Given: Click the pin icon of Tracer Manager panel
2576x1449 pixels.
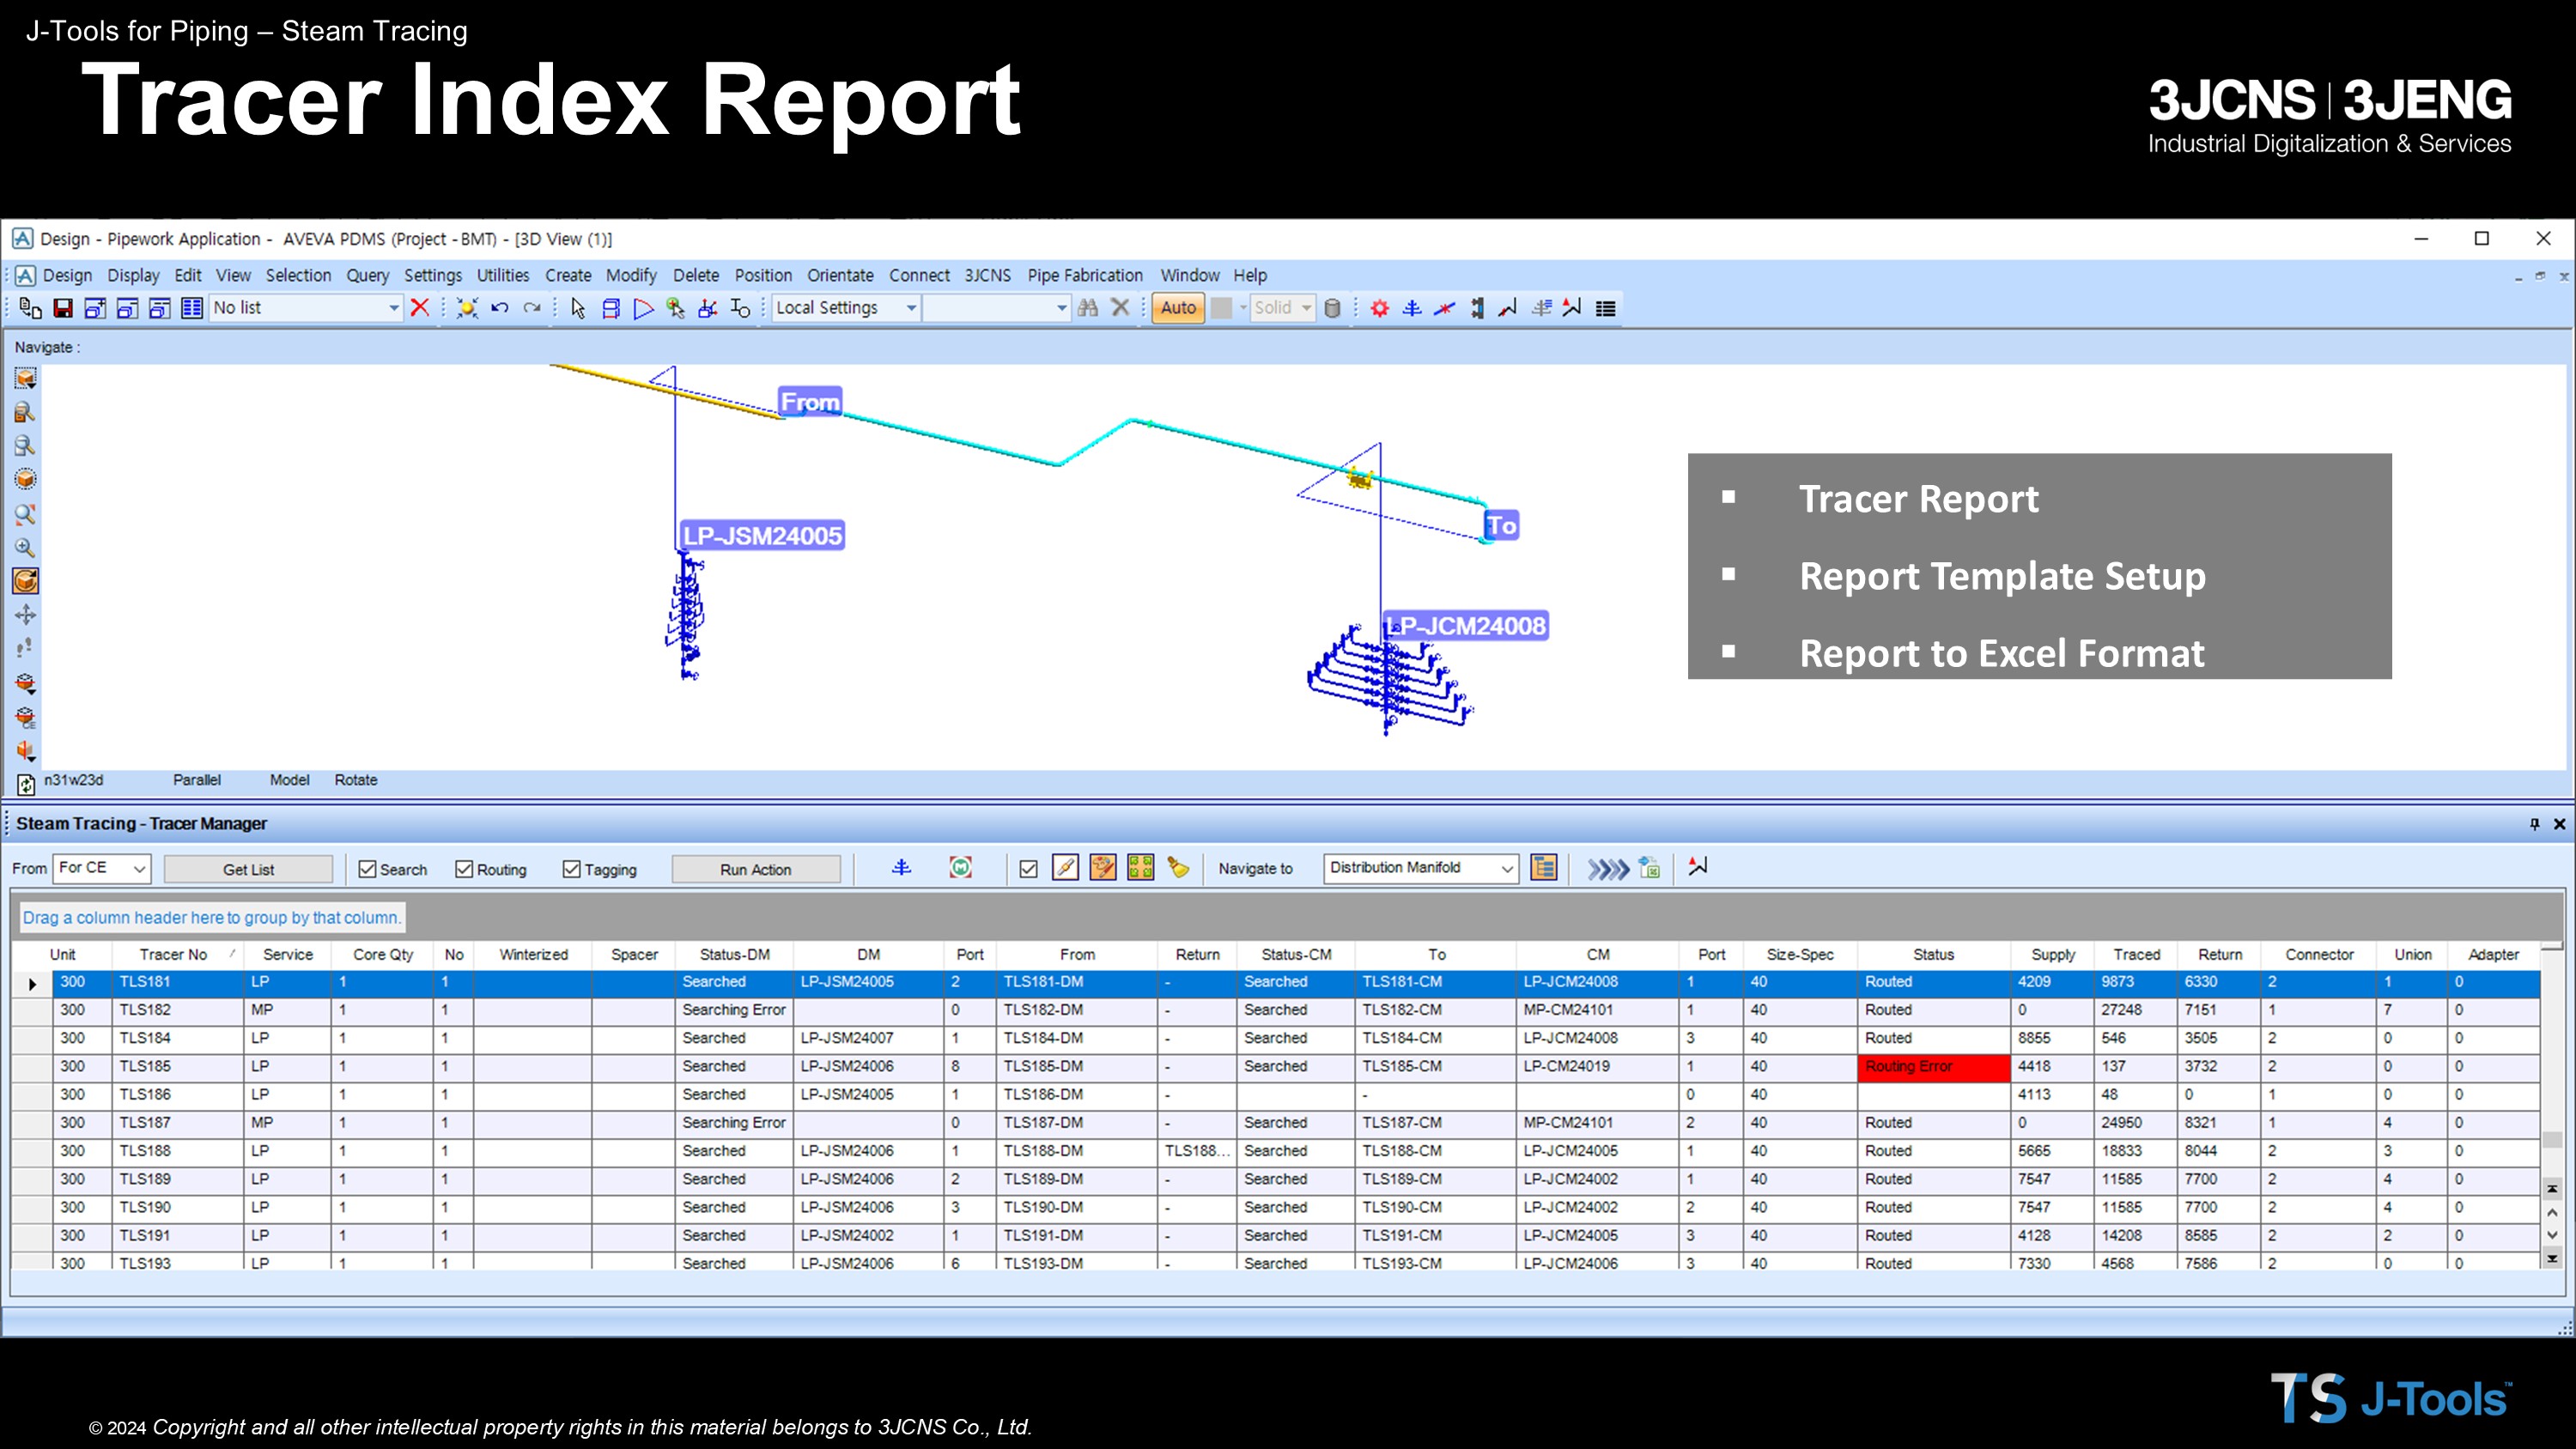Looking at the screenshot, I should [x=2535, y=824].
